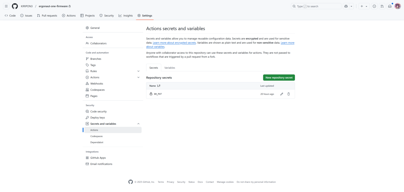Open the Insights repository tab
This screenshot has width=404, height=192.
pyautogui.click(x=125, y=15)
